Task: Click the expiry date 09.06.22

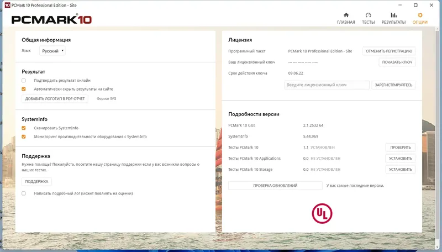Action: point(296,73)
